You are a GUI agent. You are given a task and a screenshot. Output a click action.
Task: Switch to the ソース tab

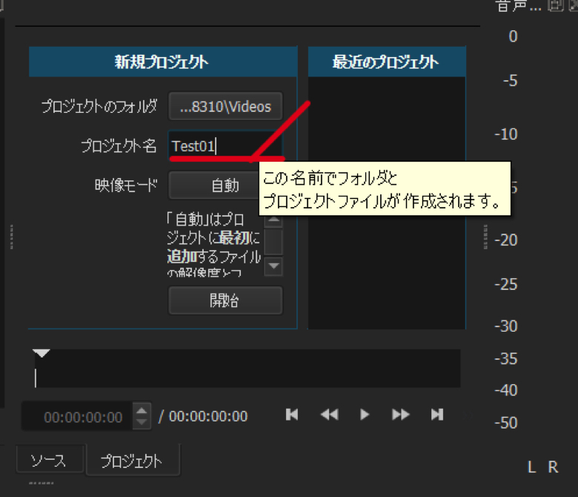click(49, 460)
